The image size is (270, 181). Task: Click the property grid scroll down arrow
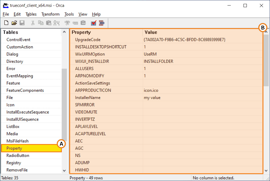pyautogui.click(x=266, y=171)
